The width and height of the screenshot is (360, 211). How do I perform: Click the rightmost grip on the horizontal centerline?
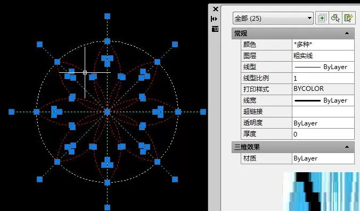(x=203, y=112)
